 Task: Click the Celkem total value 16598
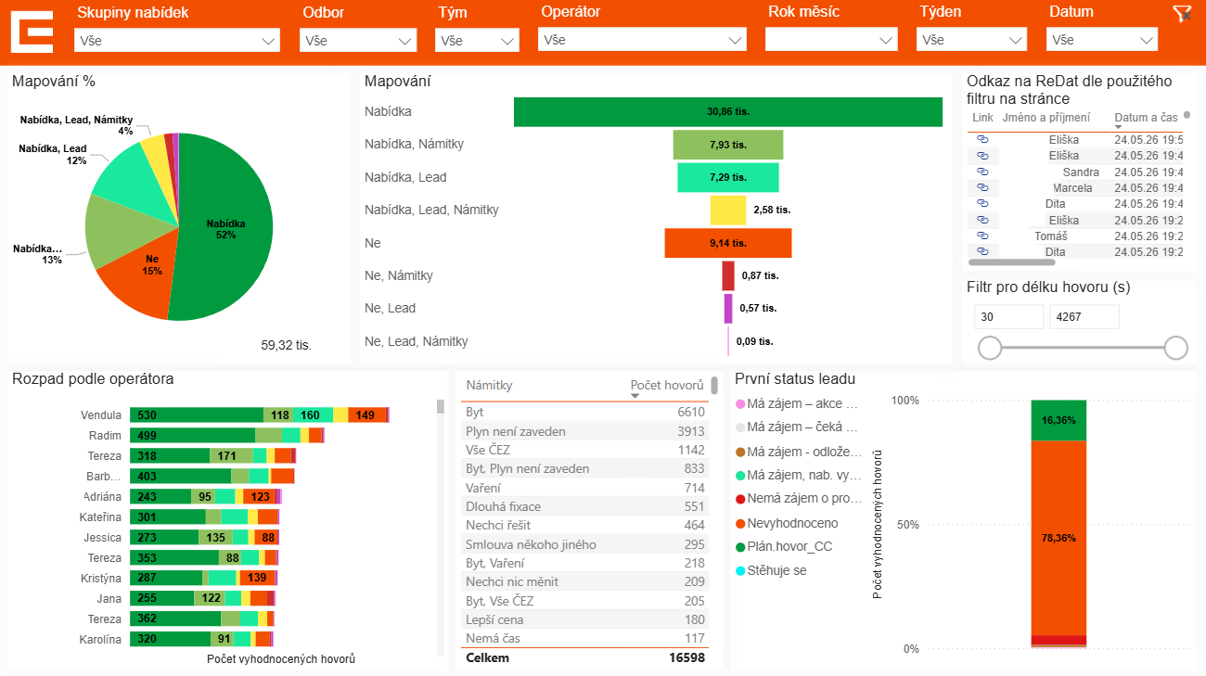tap(686, 658)
